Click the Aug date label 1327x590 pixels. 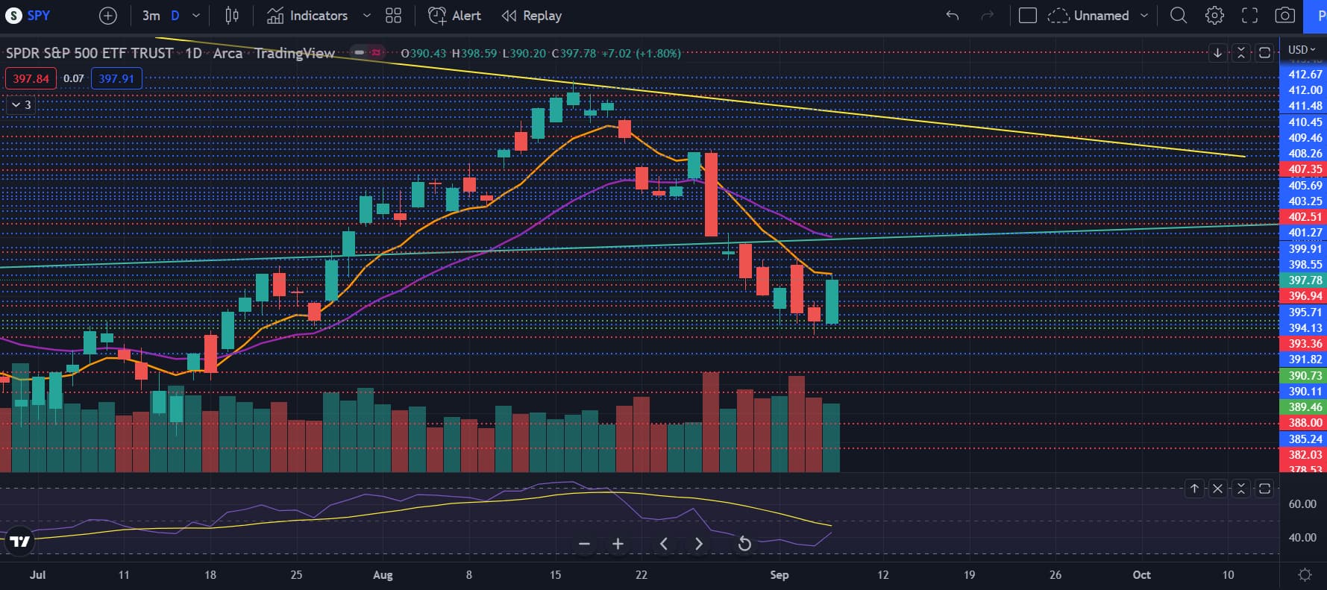(383, 575)
